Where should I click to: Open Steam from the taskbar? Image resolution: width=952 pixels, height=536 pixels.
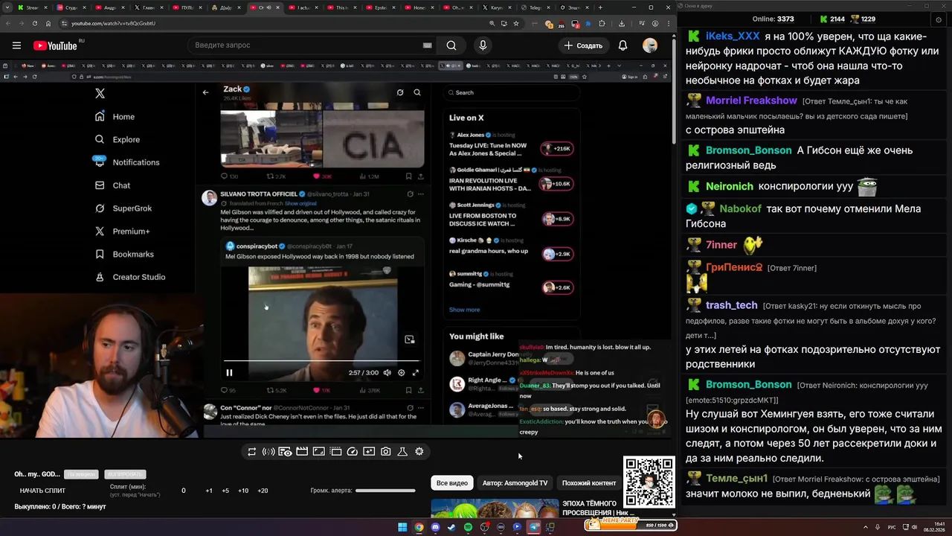[451, 527]
